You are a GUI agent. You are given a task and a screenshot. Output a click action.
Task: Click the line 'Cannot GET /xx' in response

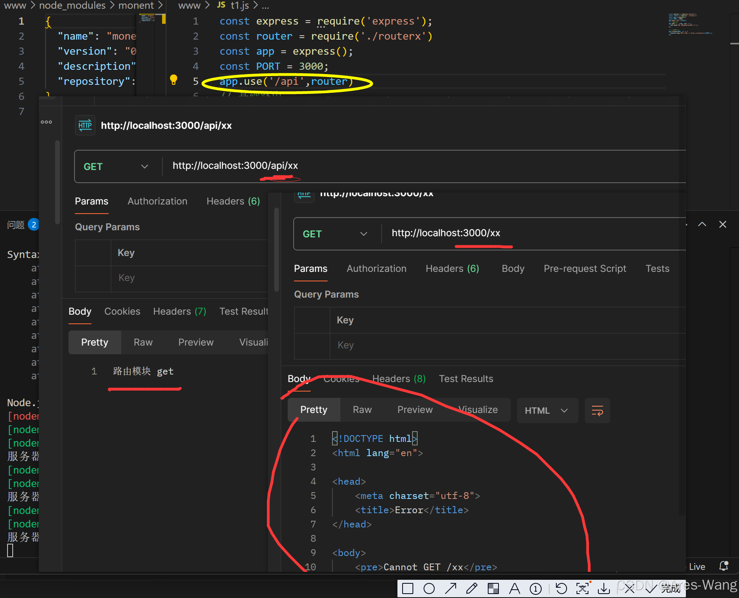tap(426, 567)
